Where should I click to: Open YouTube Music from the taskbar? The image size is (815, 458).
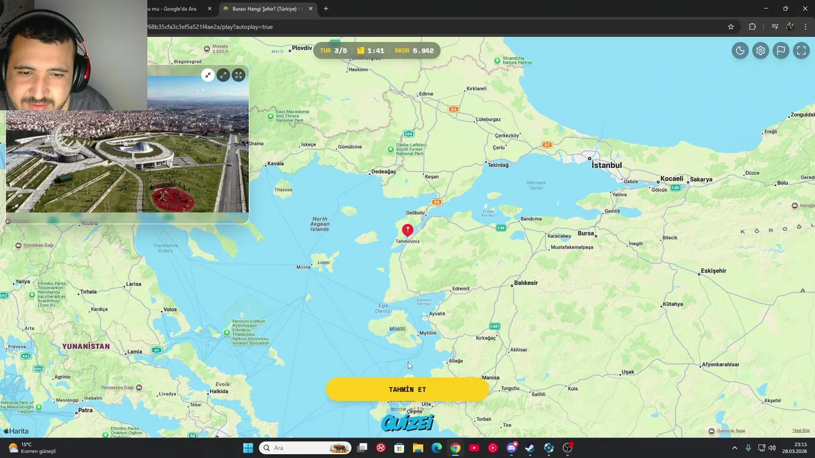pos(493,448)
